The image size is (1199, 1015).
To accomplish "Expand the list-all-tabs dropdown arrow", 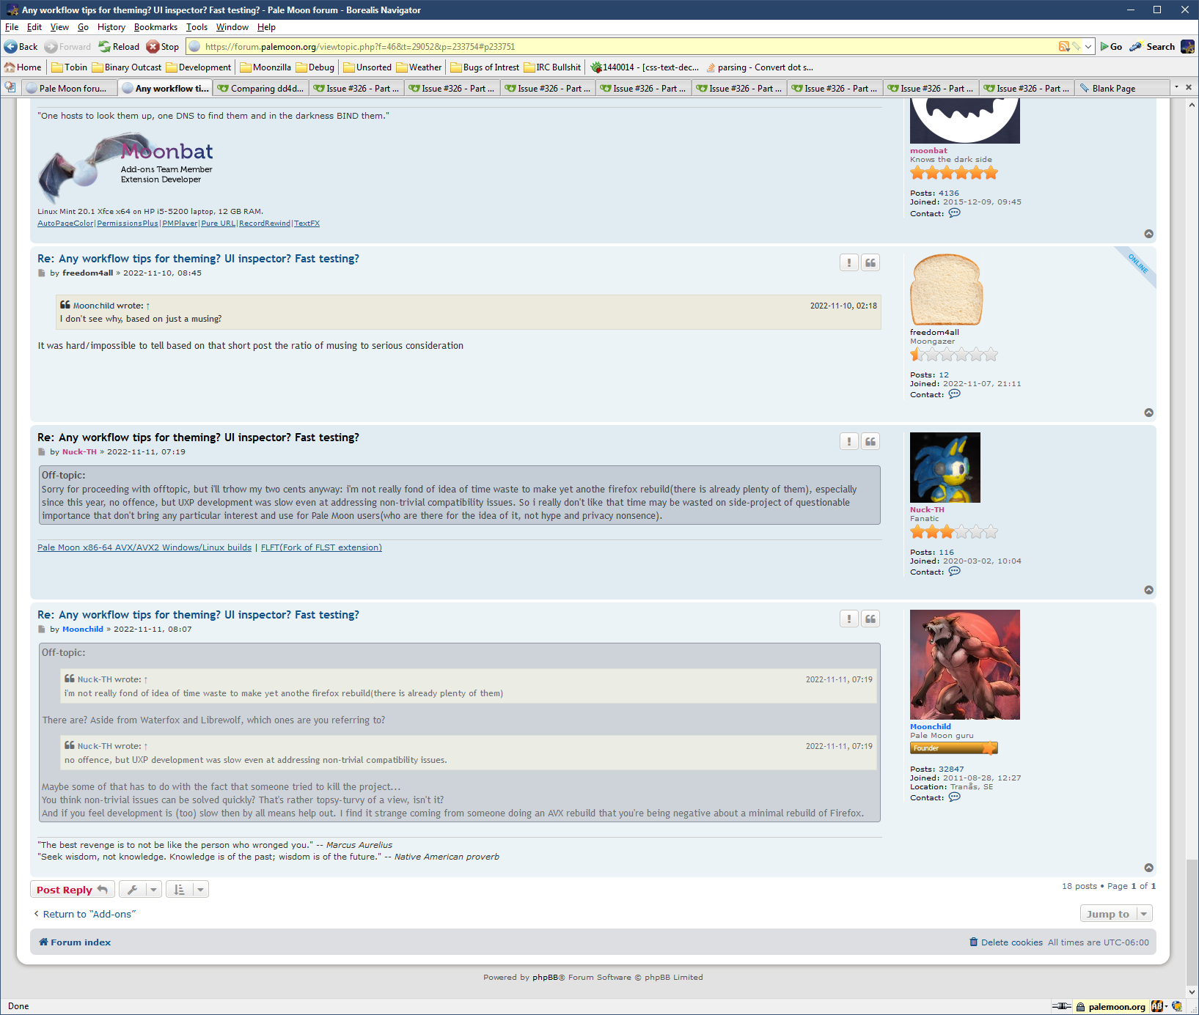I will click(x=1176, y=87).
